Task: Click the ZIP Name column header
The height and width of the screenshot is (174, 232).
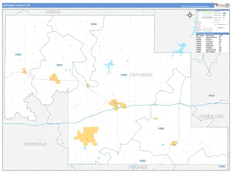Action: tap(210, 35)
